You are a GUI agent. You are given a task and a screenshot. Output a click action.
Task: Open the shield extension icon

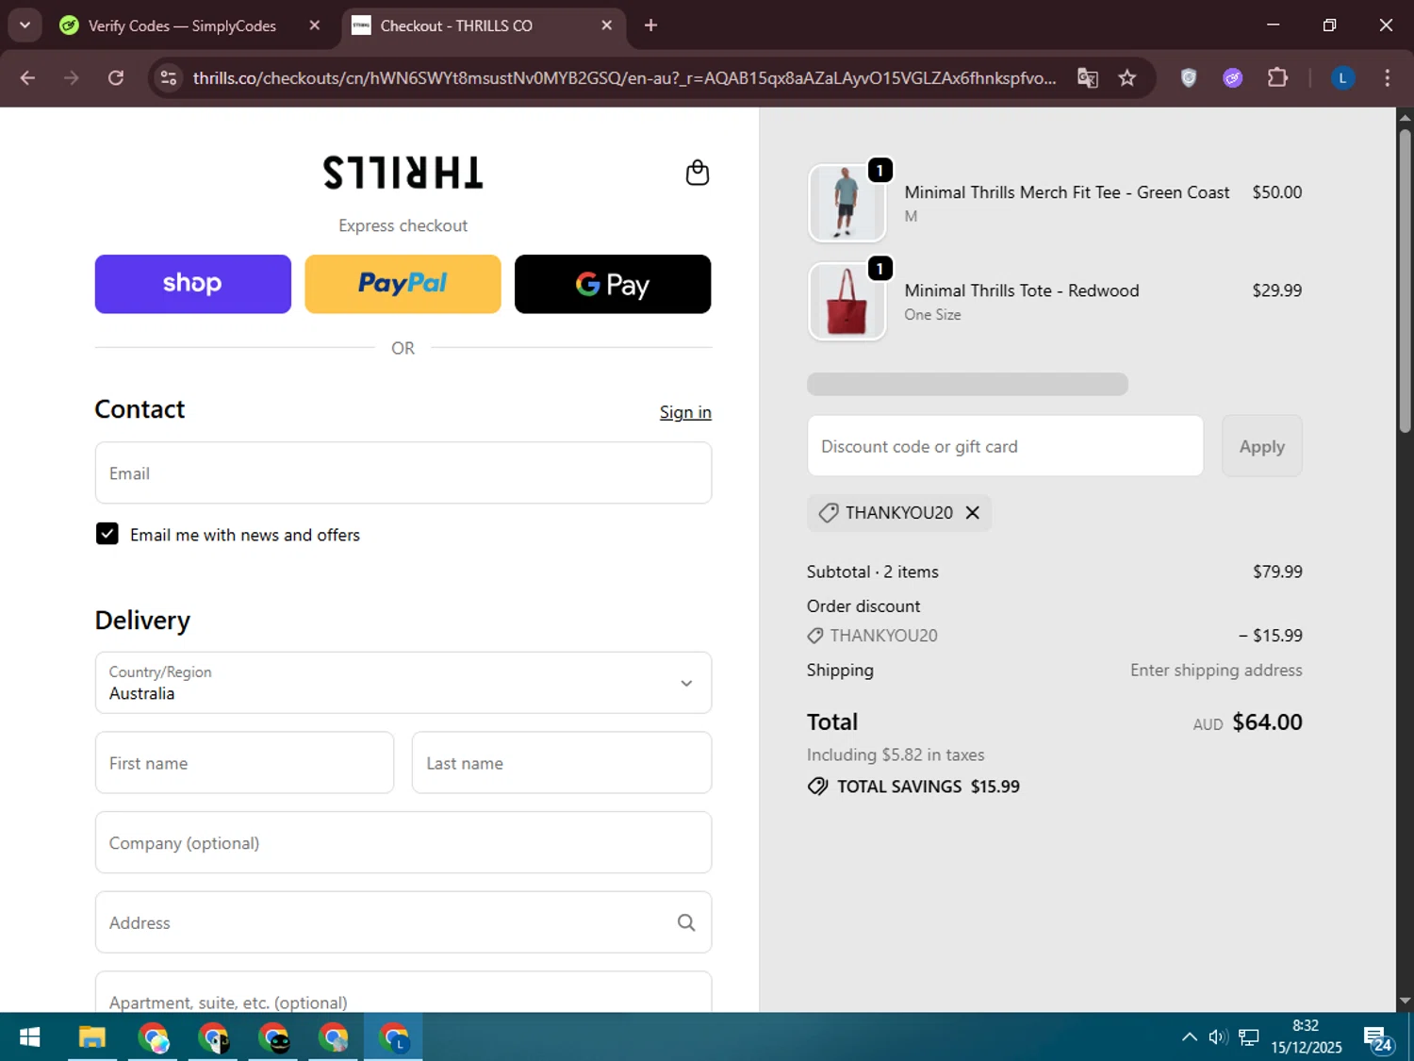click(1189, 78)
